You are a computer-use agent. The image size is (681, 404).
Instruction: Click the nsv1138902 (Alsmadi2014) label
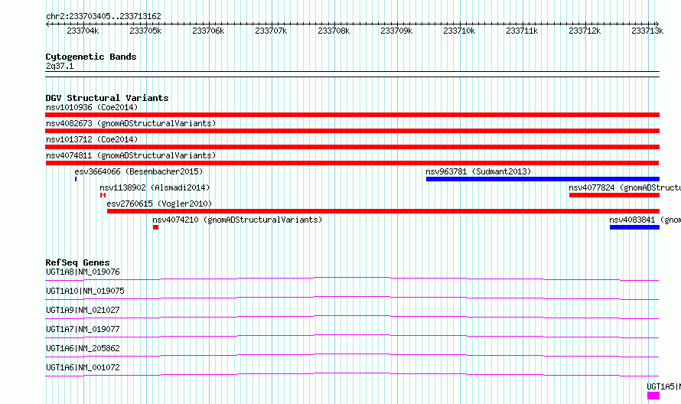pos(155,187)
